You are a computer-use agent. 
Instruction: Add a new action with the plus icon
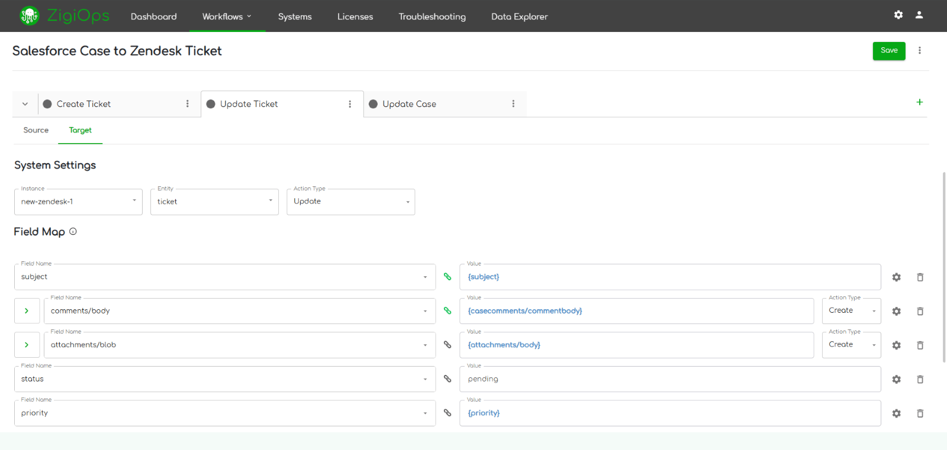pos(920,102)
